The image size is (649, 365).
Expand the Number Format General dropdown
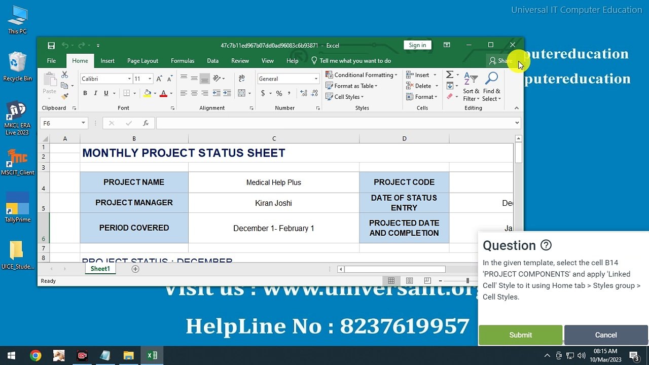[315, 79]
